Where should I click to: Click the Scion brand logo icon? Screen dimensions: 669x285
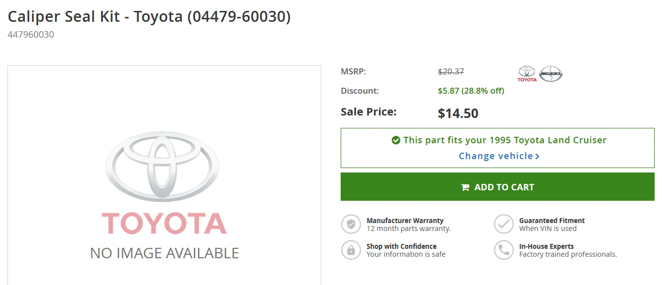click(x=550, y=73)
